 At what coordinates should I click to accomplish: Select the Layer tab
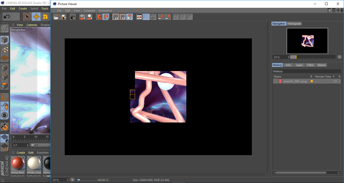coord(299,65)
